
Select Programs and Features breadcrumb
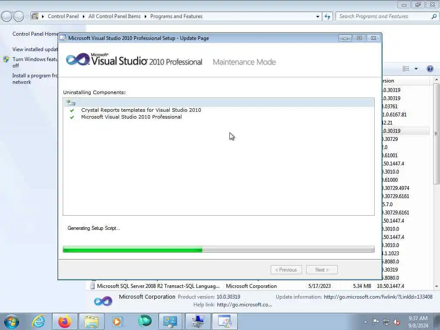tap(176, 16)
